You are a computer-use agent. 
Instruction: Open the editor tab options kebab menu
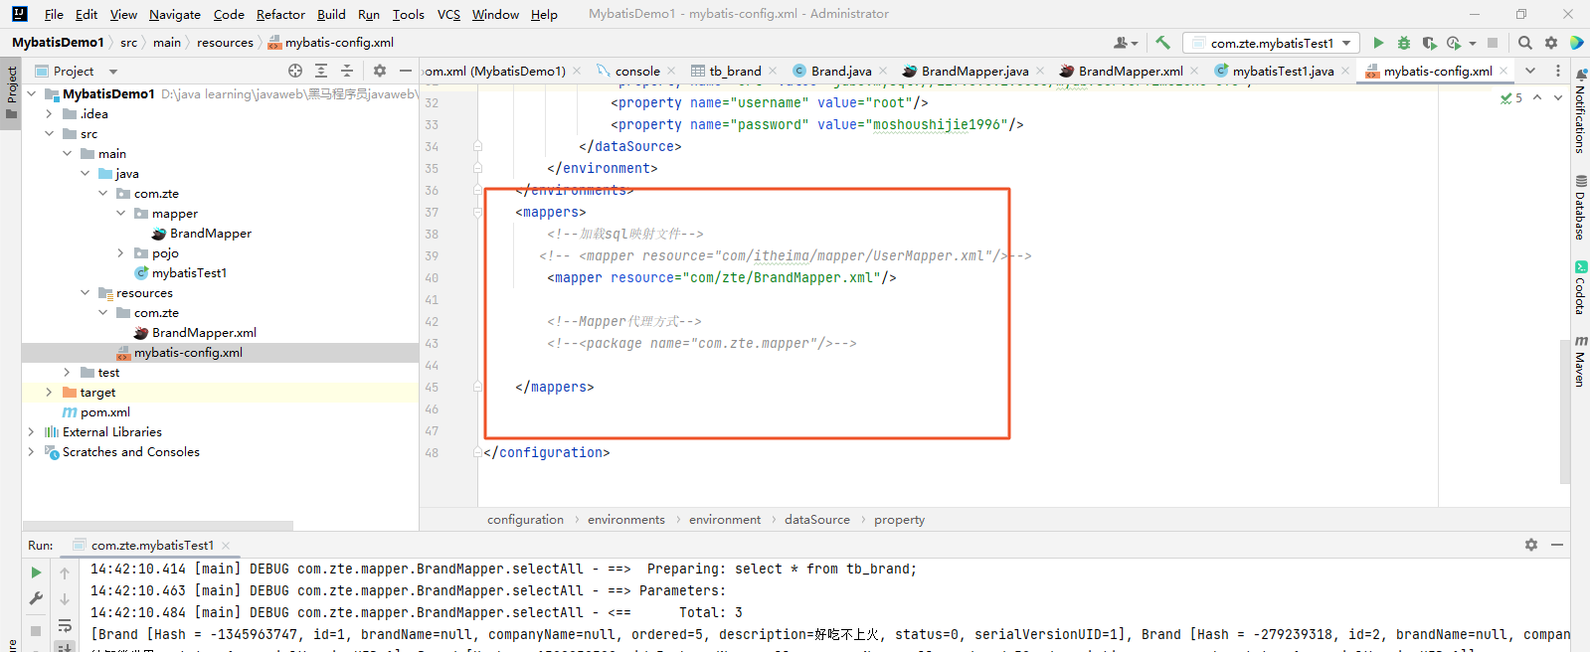click(x=1557, y=71)
